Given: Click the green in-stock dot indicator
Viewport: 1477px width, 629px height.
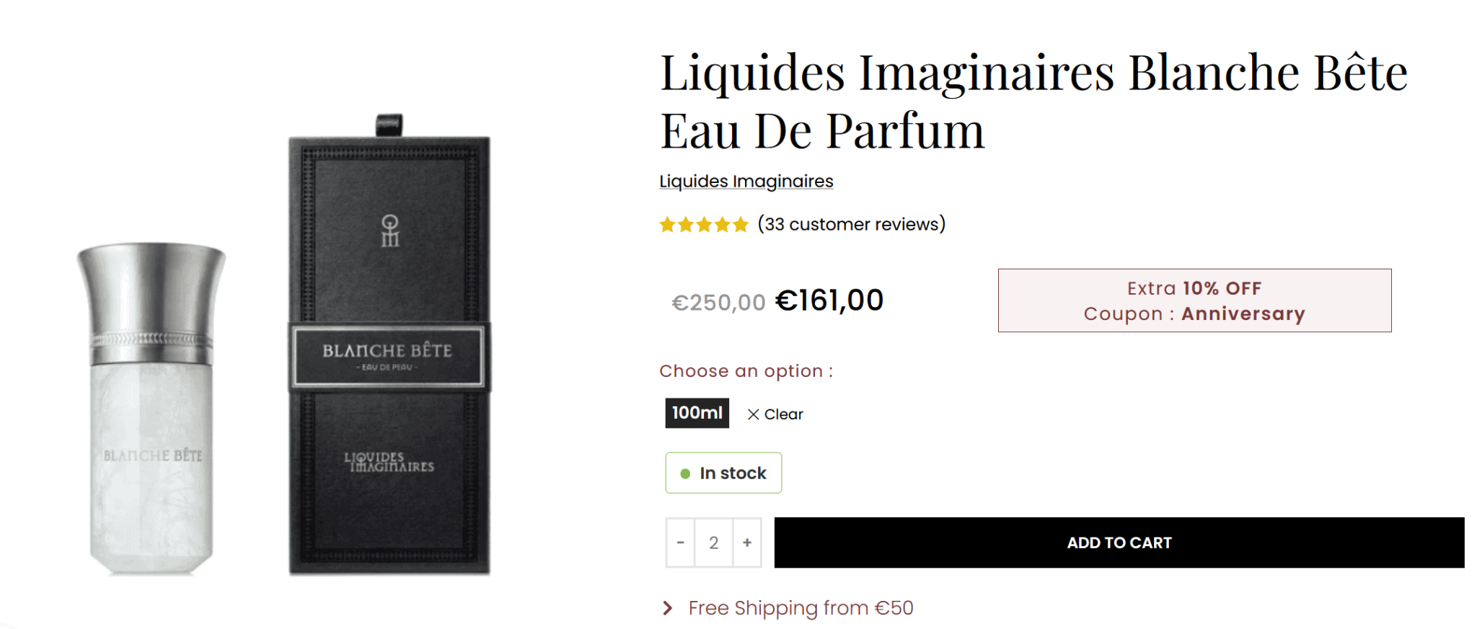Looking at the screenshot, I should coord(685,473).
